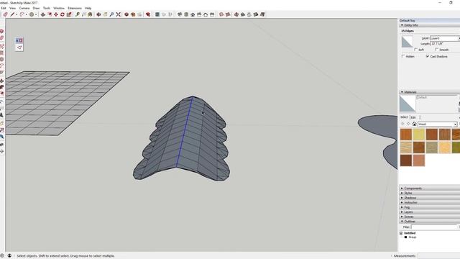The height and width of the screenshot is (259, 460).
Task: Select the Eraser tool in the top toolbar
Action: coord(5,14)
